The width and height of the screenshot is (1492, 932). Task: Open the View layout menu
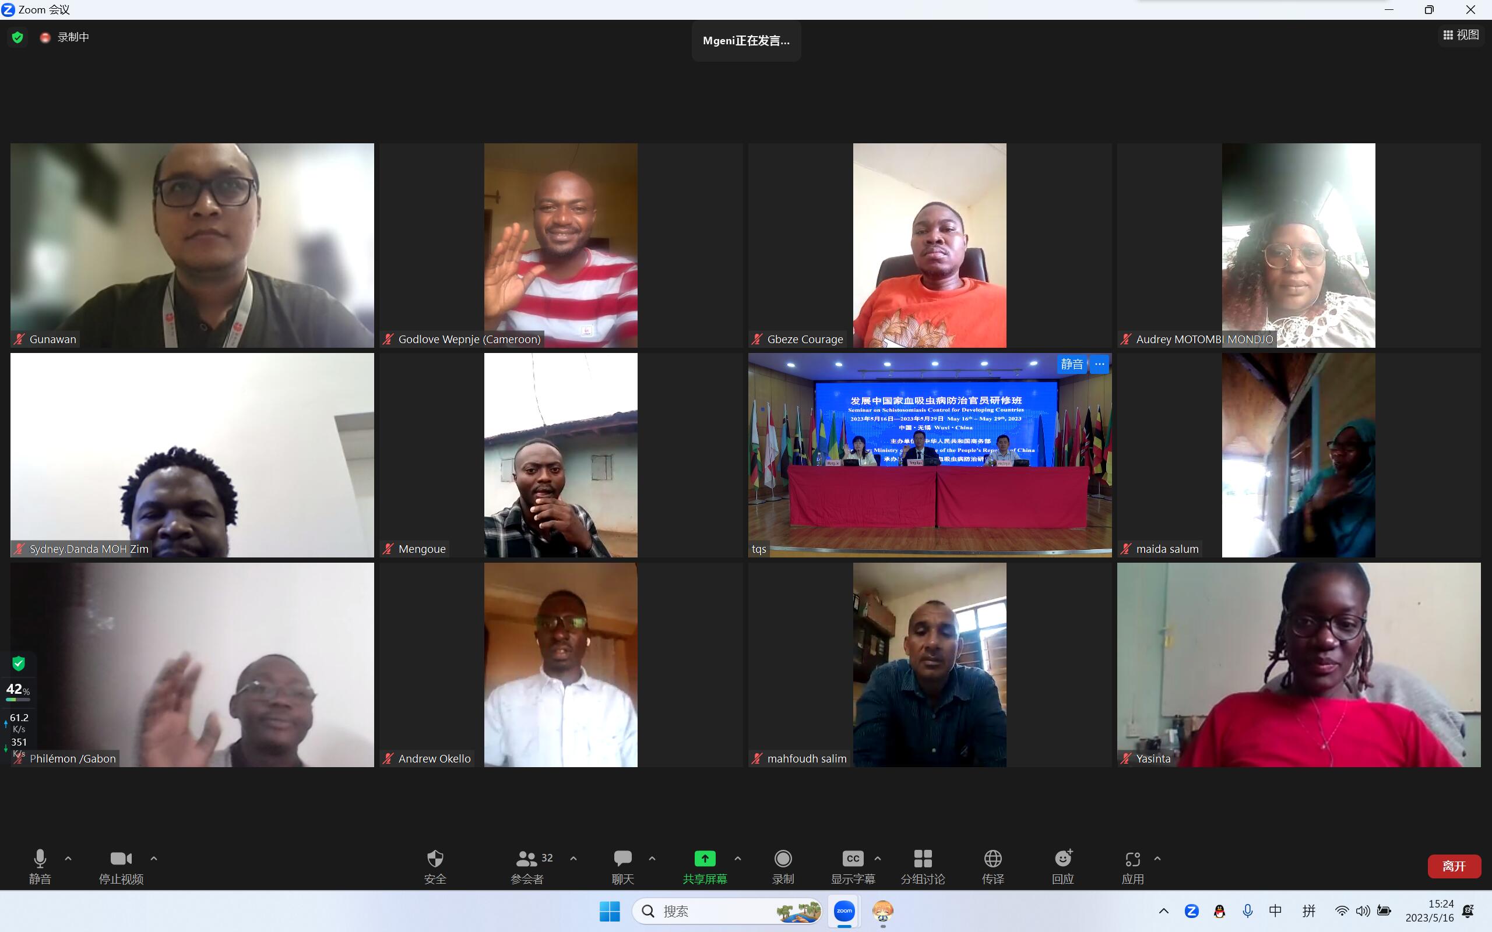tap(1461, 35)
